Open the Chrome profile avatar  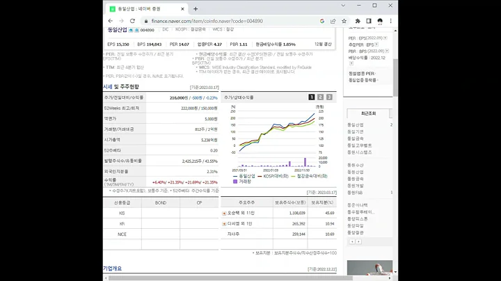click(380, 21)
